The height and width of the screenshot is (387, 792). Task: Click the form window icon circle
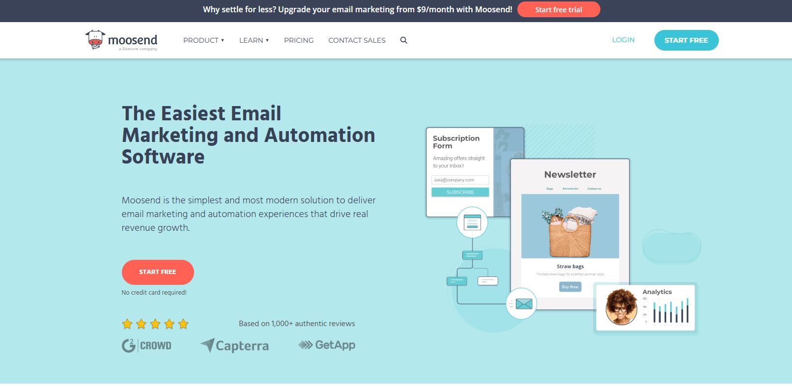[x=472, y=222]
